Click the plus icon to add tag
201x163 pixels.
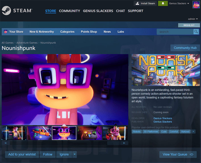tap(193, 132)
